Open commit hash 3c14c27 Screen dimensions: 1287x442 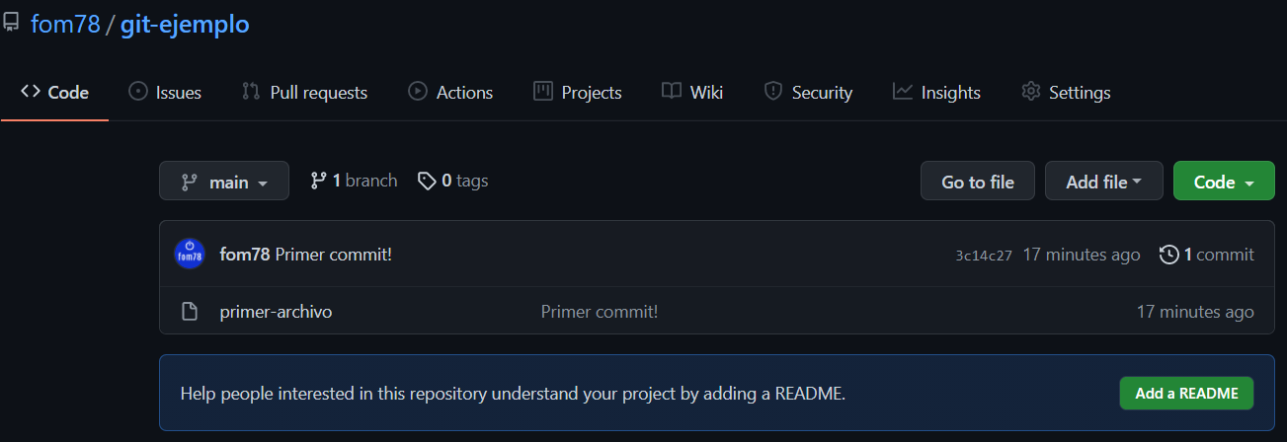984,256
